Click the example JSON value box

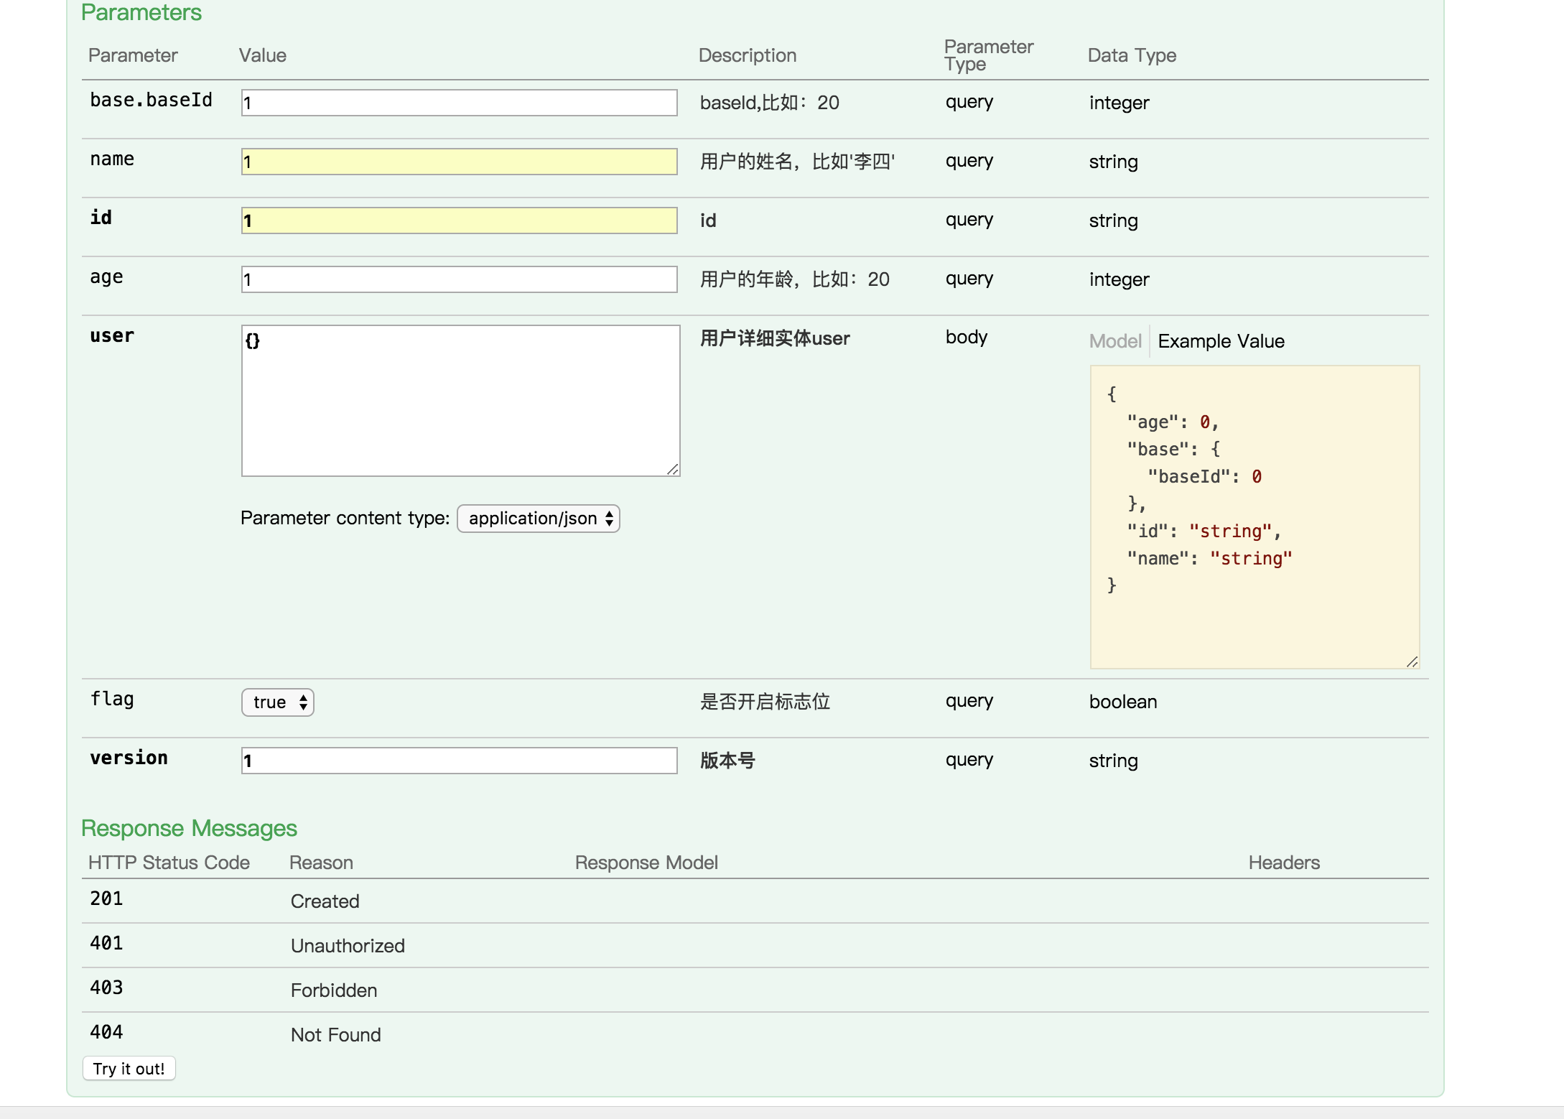pos(1254,517)
